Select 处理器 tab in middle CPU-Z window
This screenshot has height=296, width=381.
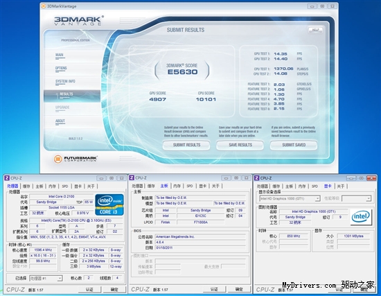137,186
